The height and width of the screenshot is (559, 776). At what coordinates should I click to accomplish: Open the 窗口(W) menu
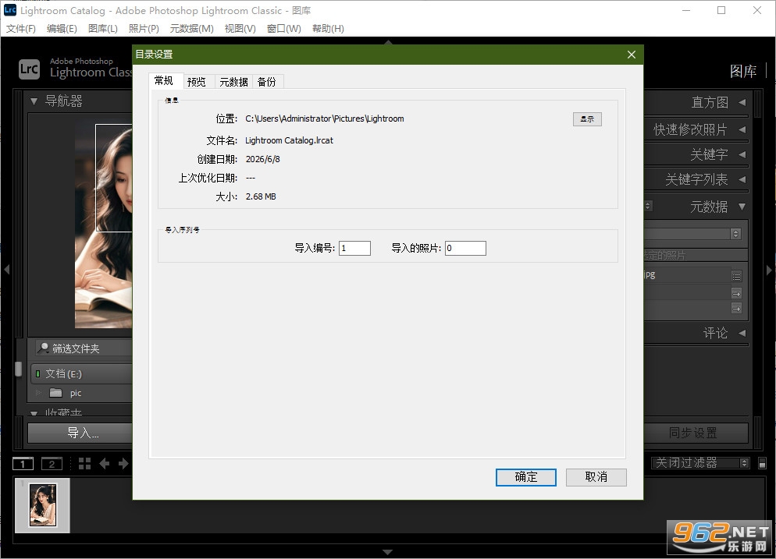283,29
